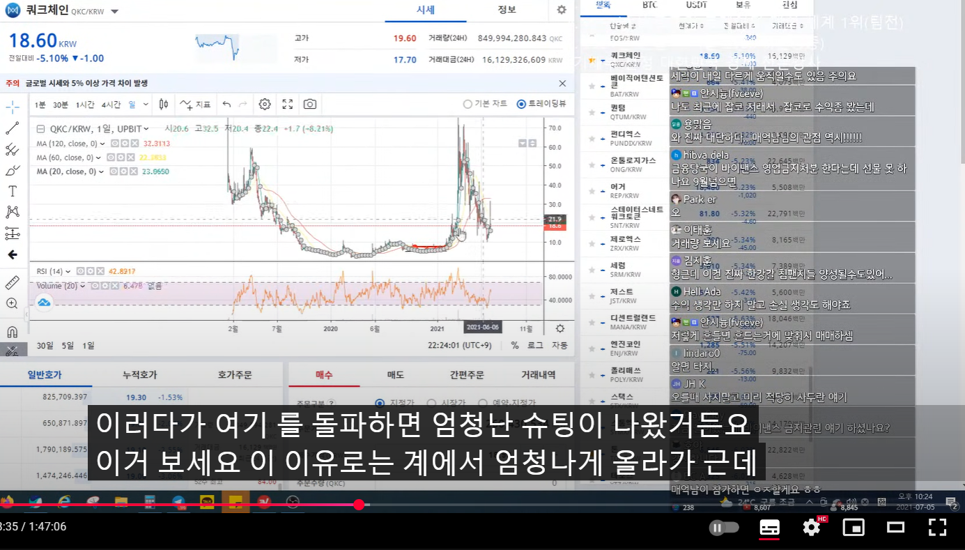Open the 거래내역 tab
This screenshot has width=965, height=550.
point(539,374)
